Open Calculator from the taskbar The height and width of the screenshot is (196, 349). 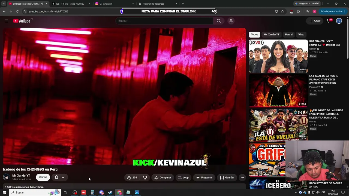(92, 192)
